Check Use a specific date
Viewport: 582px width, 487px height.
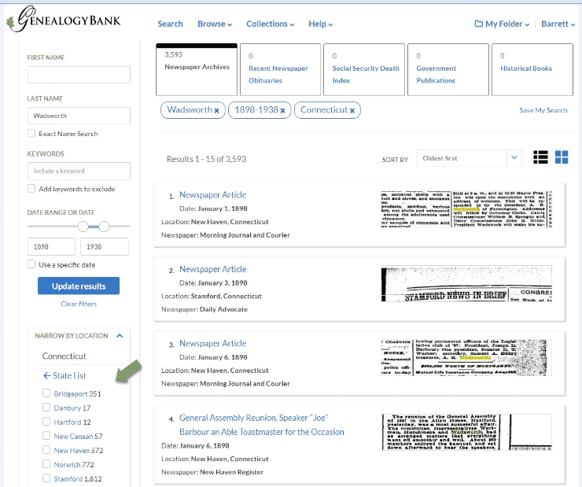pyautogui.click(x=31, y=264)
